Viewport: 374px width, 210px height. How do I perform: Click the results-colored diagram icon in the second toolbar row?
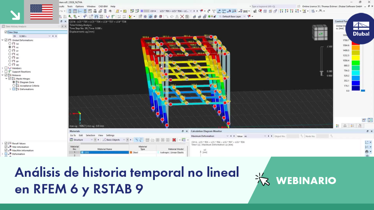coord(130,16)
